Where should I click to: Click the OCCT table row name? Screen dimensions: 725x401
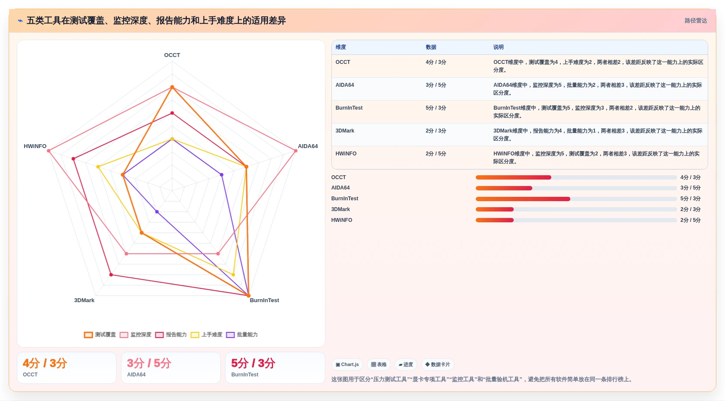[x=343, y=62]
